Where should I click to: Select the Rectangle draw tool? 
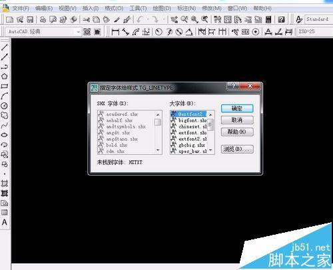pos(5,86)
